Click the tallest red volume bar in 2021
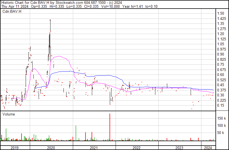 tap(110, 127)
